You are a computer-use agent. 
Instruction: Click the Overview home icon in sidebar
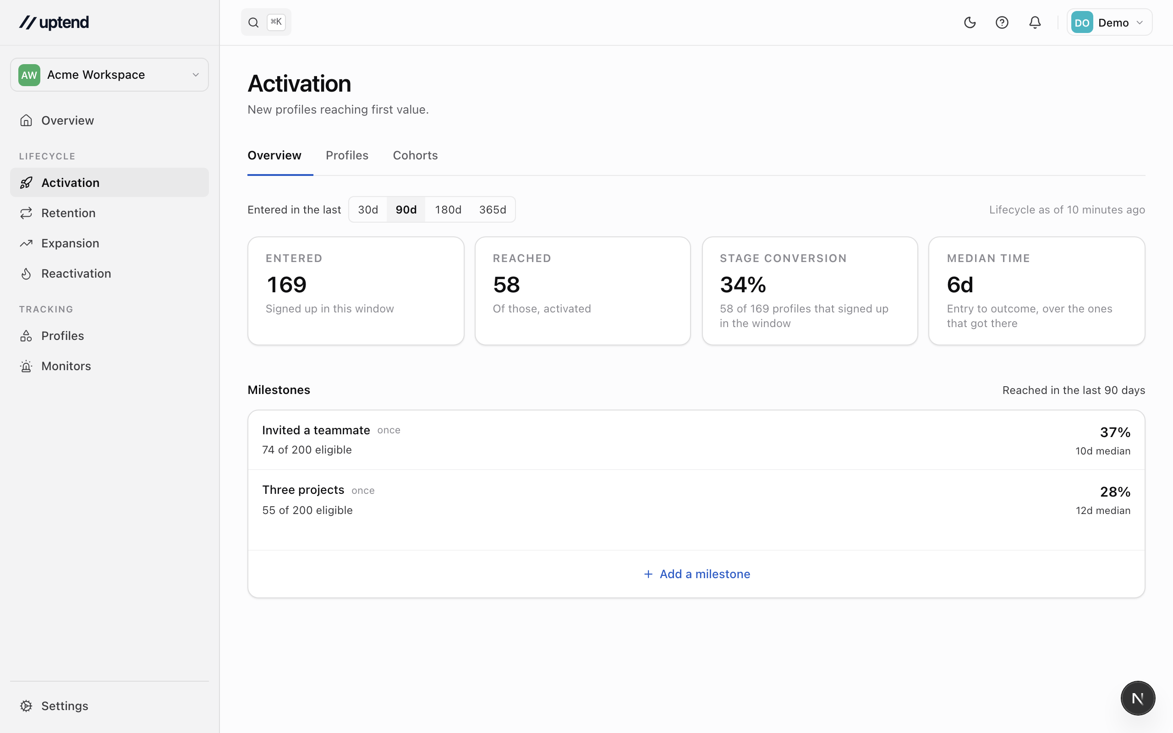pos(26,120)
